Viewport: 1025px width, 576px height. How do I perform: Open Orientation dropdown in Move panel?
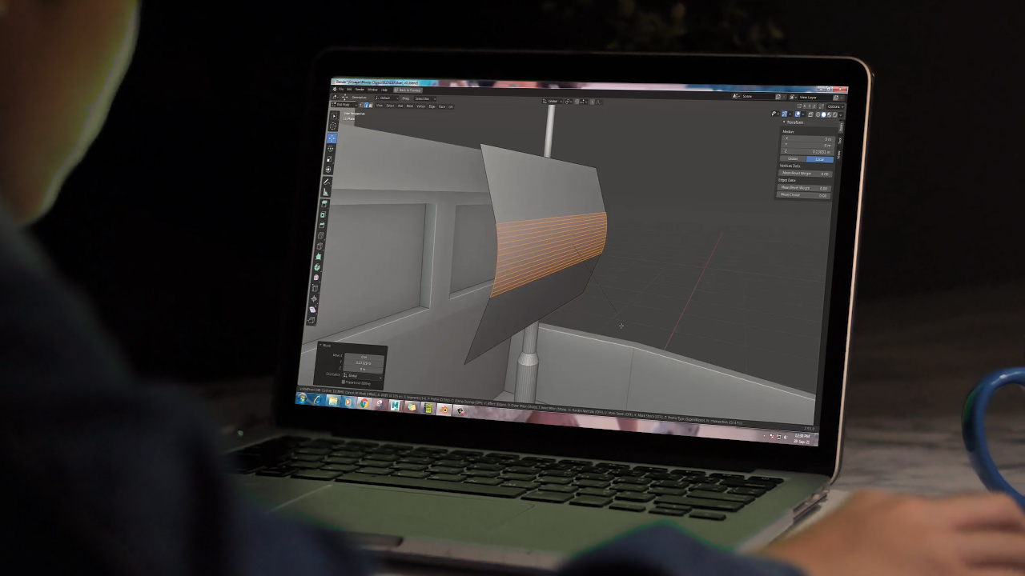click(x=363, y=375)
